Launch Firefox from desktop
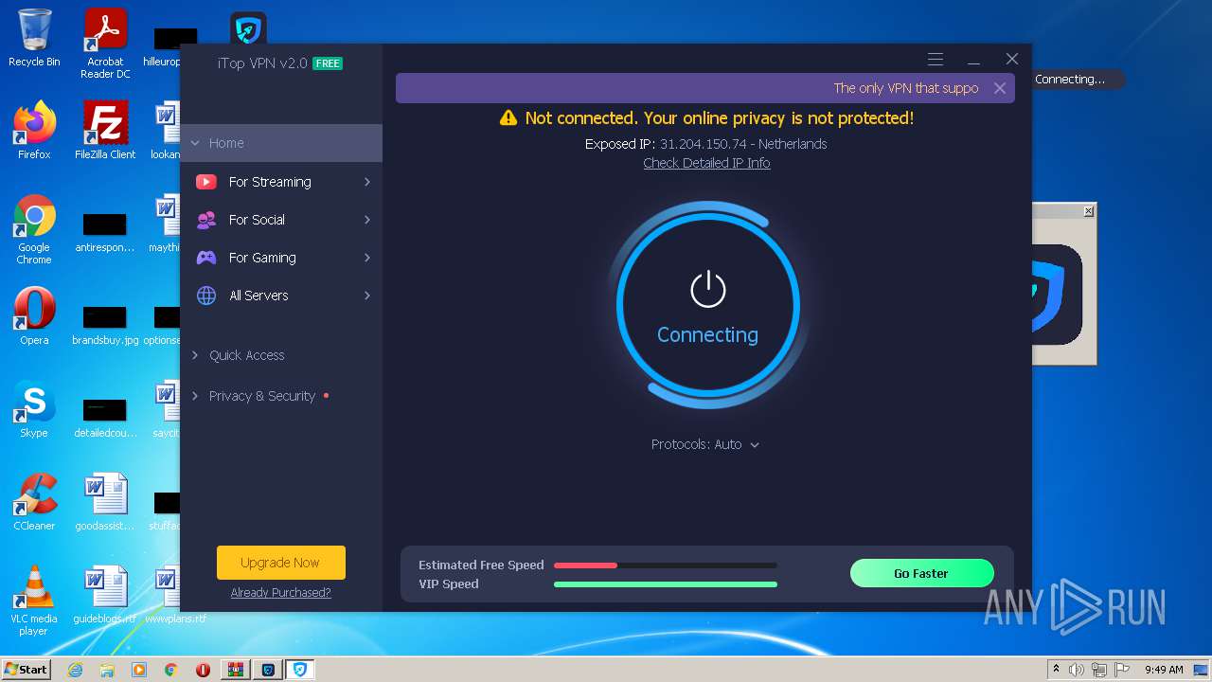Screen dimensions: 1212x682 point(34,131)
